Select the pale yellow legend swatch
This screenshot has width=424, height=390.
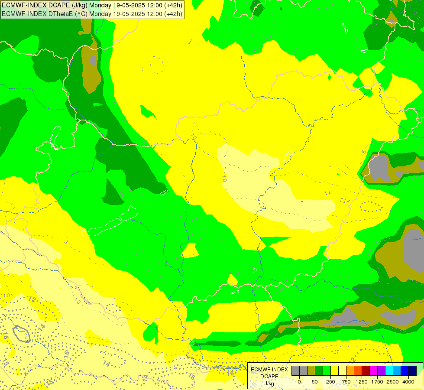point(342,370)
